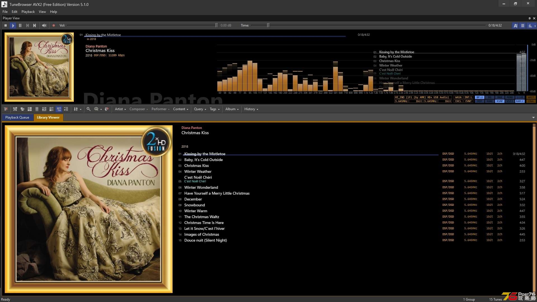Viewport: 537px width, 302px height.
Task: Toggle the RAM:C indicator
Action: click(520, 101)
